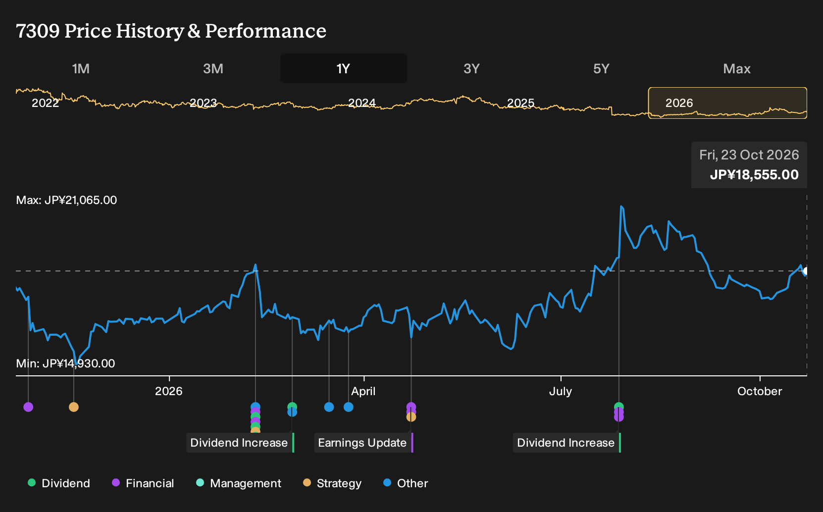Screen dimensions: 823x512
Task: Toggle the Dividend legend filter
Action: click(59, 483)
